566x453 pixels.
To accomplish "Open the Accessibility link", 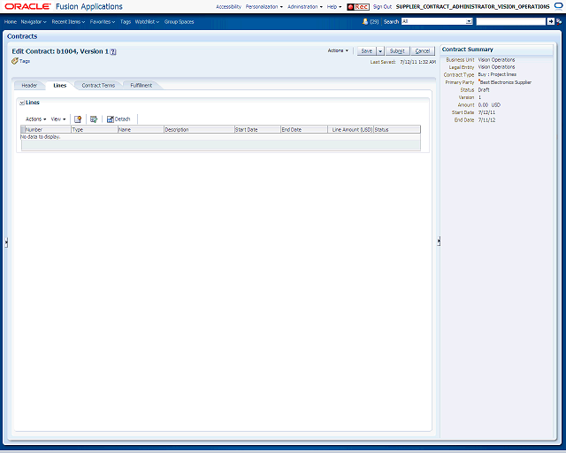I will click(228, 7).
